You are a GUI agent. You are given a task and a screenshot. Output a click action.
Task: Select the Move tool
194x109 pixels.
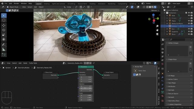4,25
